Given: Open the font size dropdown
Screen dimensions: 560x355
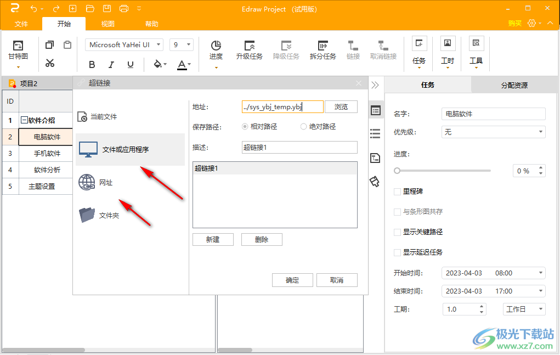Looking at the screenshot, I should [189, 44].
